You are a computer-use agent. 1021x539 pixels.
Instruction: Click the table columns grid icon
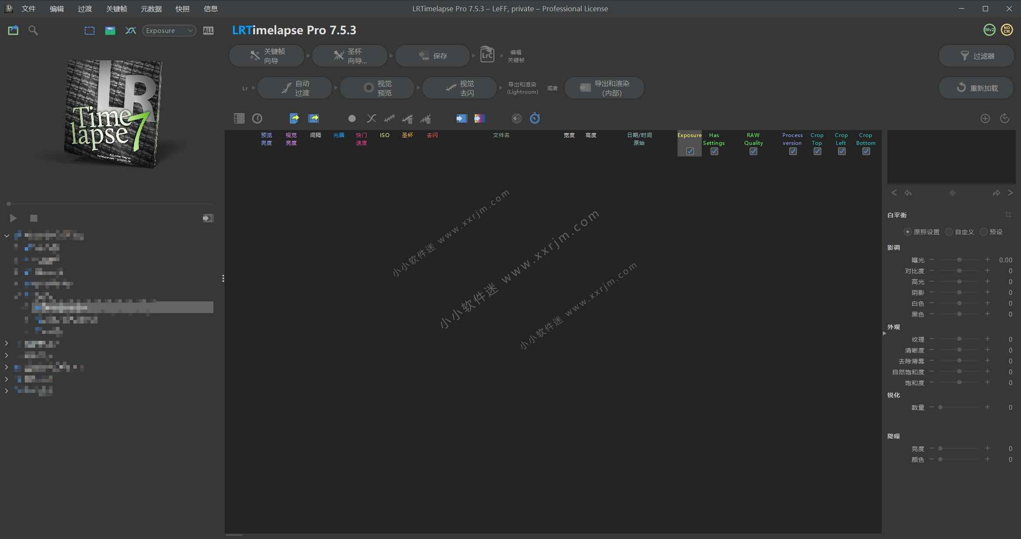point(239,118)
